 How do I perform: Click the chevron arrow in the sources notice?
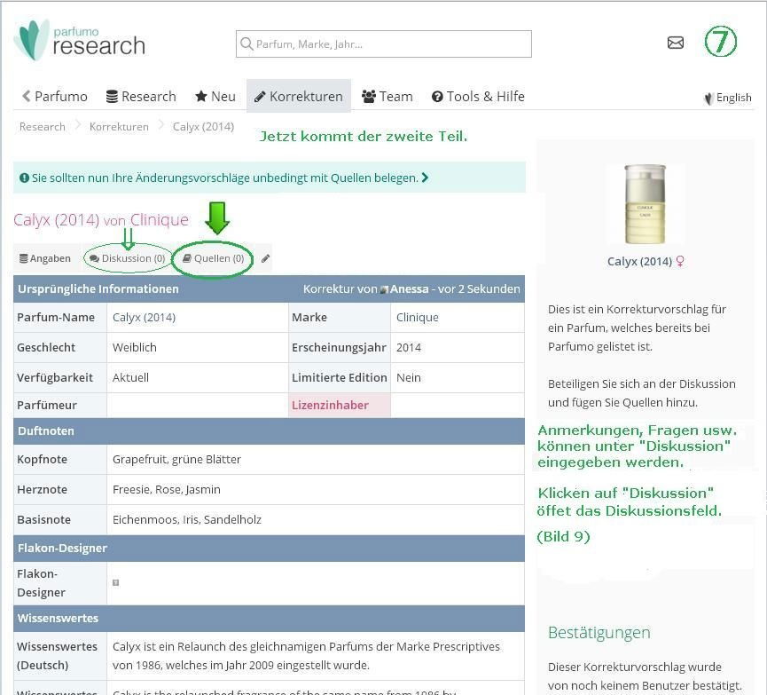tap(425, 178)
